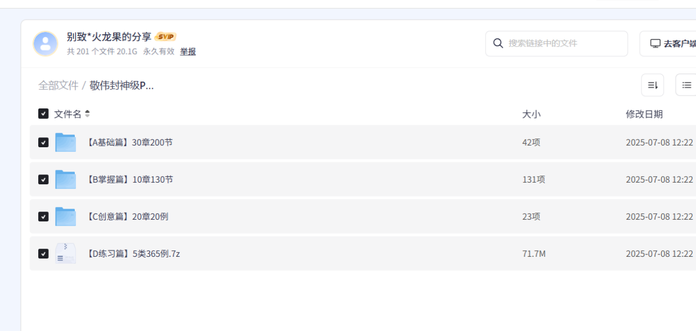696x331 pixels.
Task: Click the 【C创意篇】 folder icon
Action: pyautogui.click(x=66, y=216)
